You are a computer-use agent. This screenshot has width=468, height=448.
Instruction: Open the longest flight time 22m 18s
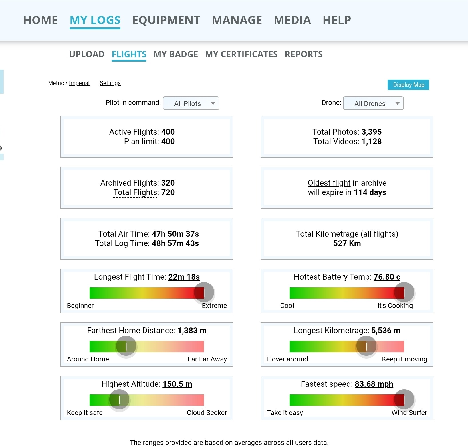184,277
